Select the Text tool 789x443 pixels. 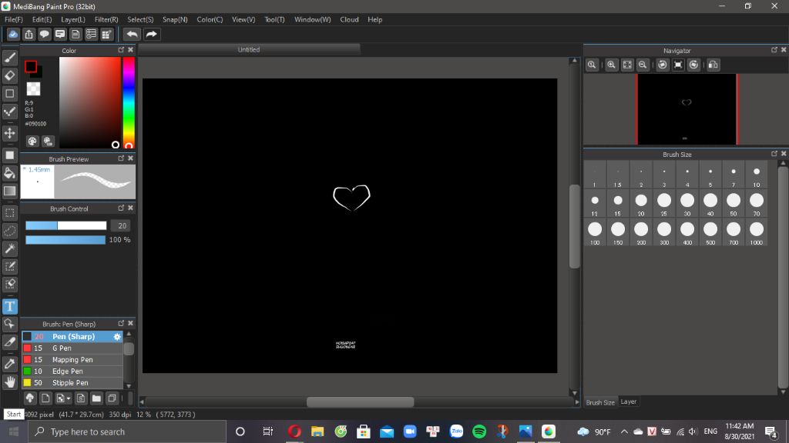coord(9,306)
